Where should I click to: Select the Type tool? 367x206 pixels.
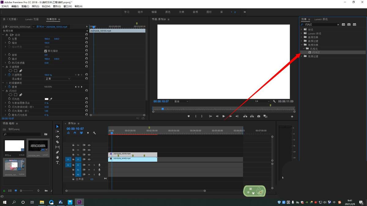point(57,163)
